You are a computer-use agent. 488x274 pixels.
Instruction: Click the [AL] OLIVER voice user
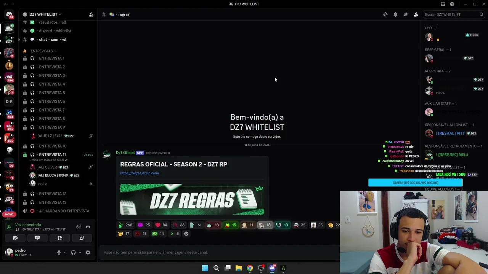coord(61,167)
